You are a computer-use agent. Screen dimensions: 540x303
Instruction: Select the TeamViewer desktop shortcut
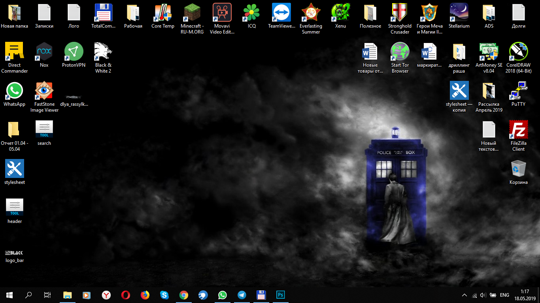click(x=281, y=13)
